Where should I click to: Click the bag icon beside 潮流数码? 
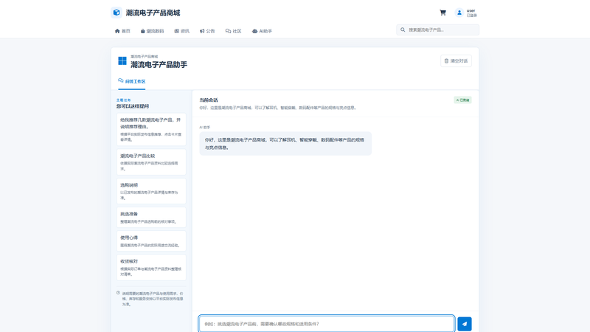tap(142, 31)
